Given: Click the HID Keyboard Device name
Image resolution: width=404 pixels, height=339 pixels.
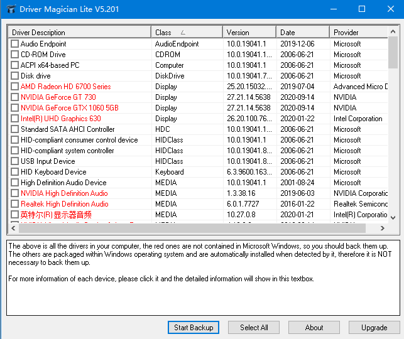Looking at the screenshot, I should click(53, 172).
